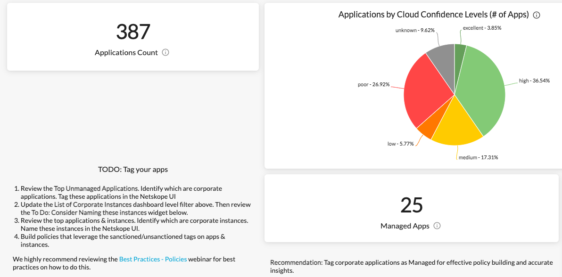Click the 'excellent - 3.85%' label
The image size is (562, 277).
point(482,28)
